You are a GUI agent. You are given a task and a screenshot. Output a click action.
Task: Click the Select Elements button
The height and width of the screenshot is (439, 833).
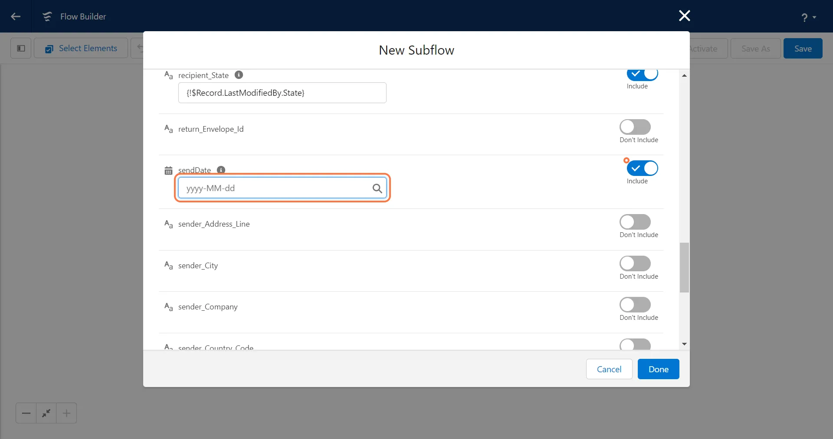click(81, 48)
